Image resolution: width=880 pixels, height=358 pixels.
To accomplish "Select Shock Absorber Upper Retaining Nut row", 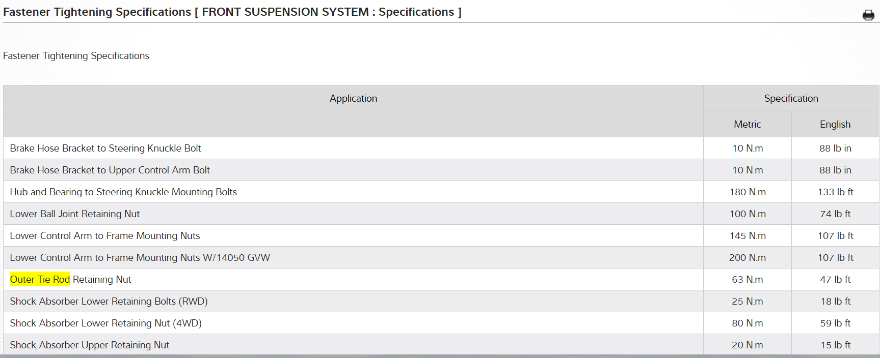I will pyautogui.click(x=90, y=345).
